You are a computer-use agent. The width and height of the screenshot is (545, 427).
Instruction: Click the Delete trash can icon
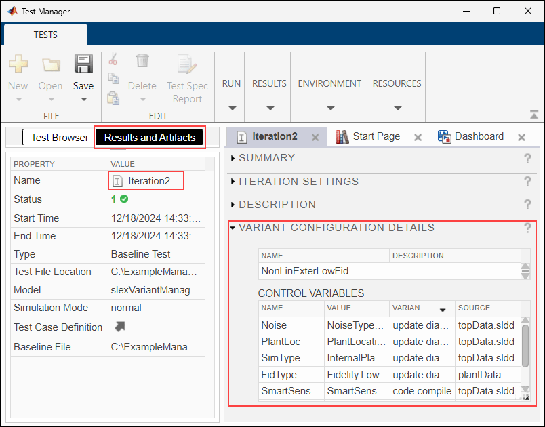(x=142, y=61)
